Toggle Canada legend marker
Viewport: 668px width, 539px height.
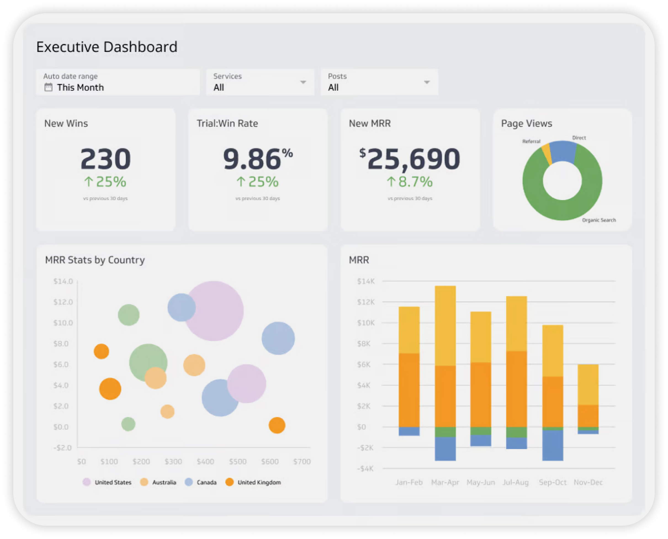click(x=189, y=482)
